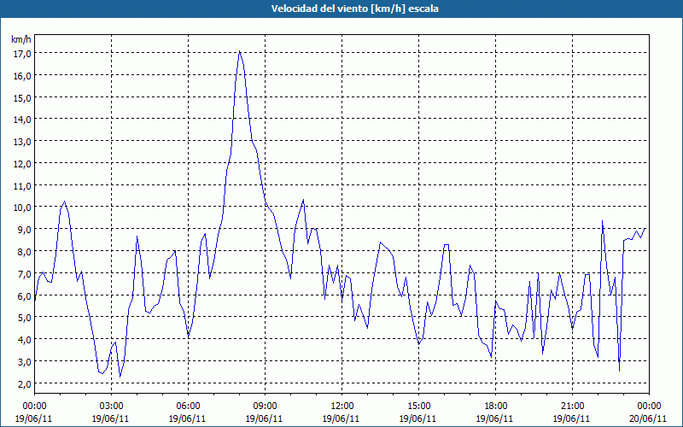
Task: Click the first 00:00 time label under 19/06/11
Action: (34, 407)
